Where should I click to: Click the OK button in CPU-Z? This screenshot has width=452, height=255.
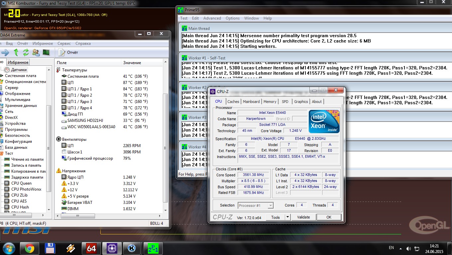tap(329, 217)
